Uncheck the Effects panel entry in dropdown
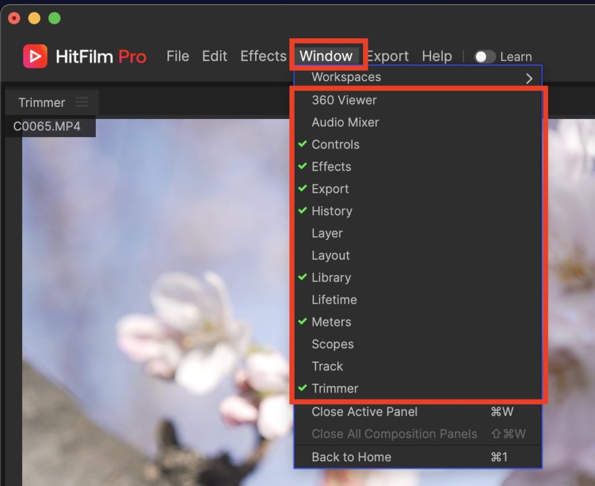The image size is (595, 486). [418, 167]
